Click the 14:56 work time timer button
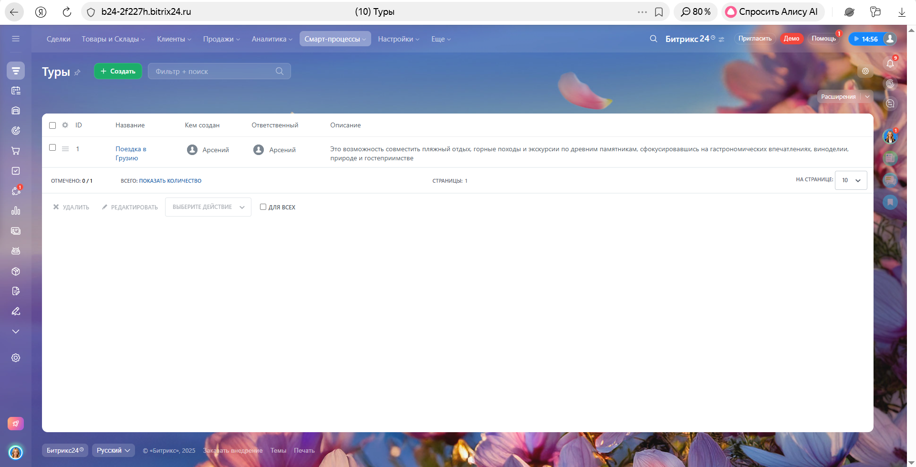This screenshot has width=916, height=467. pos(865,39)
